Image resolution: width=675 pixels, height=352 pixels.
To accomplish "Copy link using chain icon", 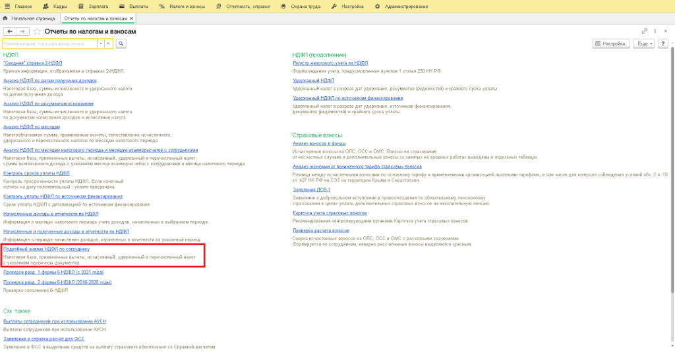I will coord(644,31).
